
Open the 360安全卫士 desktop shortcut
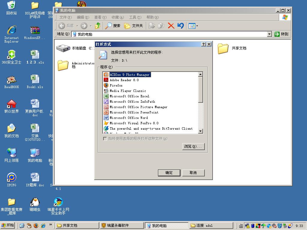[11, 57]
